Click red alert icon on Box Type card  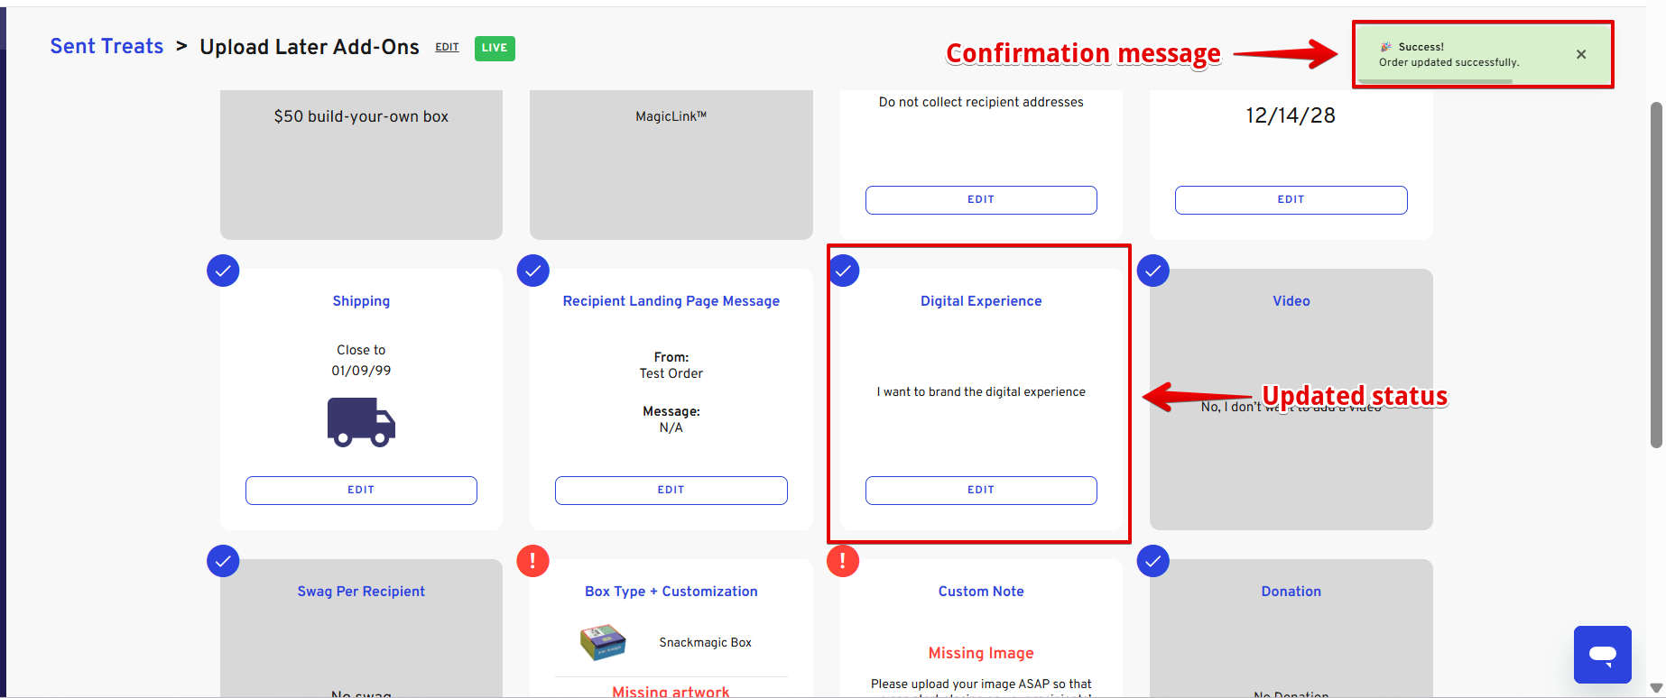532,561
